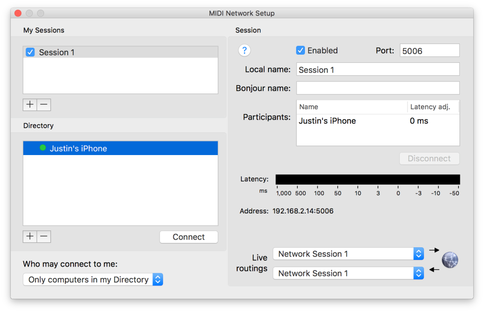The image size is (484, 312).
Task: Uncheck Session 1 checkbox in My Sessions
Action: click(30, 52)
